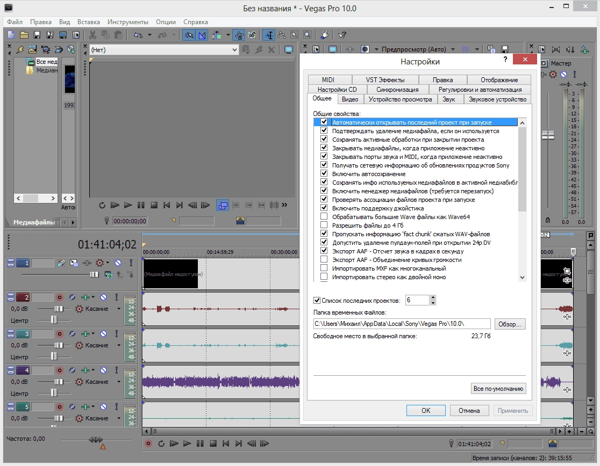Click the Применить button
This screenshot has height=466, width=600.
pos(513,411)
